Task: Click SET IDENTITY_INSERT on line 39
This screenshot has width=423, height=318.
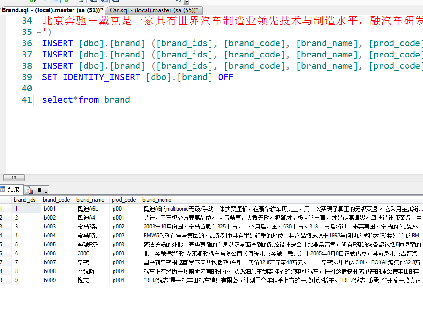Action: tap(91, 77)
